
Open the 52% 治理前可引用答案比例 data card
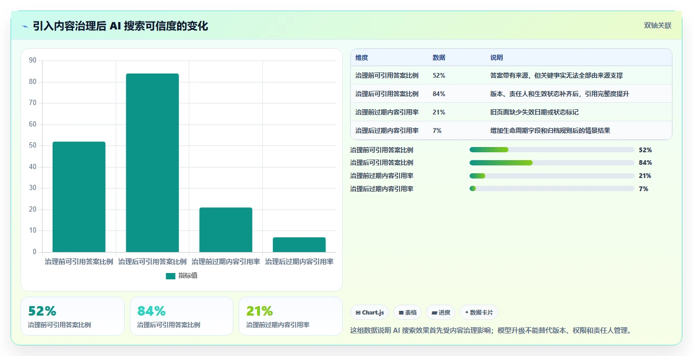pos(73,316)
